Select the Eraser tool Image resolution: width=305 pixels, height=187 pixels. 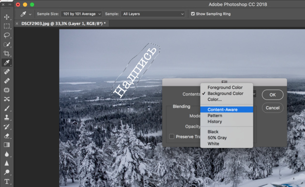click(7, 136)
